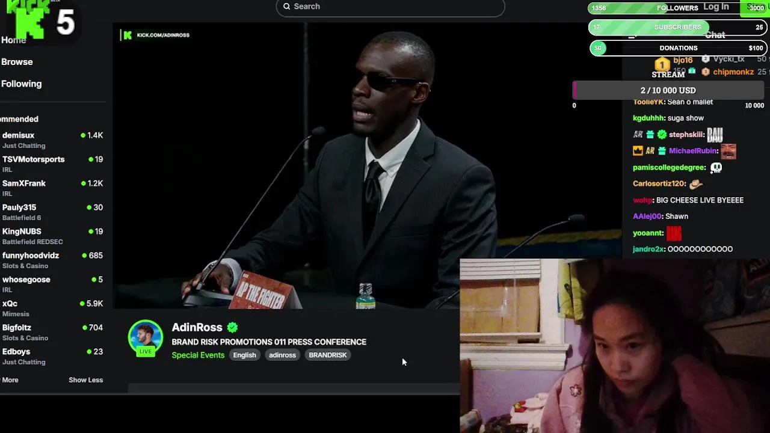Image resolution: width=770 pixels, height=433 pixels.
Task: Click the webcam overlay of the streamer
Action: point(615,346)
